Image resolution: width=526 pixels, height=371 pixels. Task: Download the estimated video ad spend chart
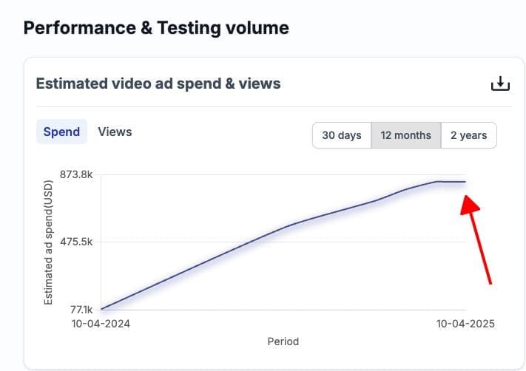coord(500,84)
